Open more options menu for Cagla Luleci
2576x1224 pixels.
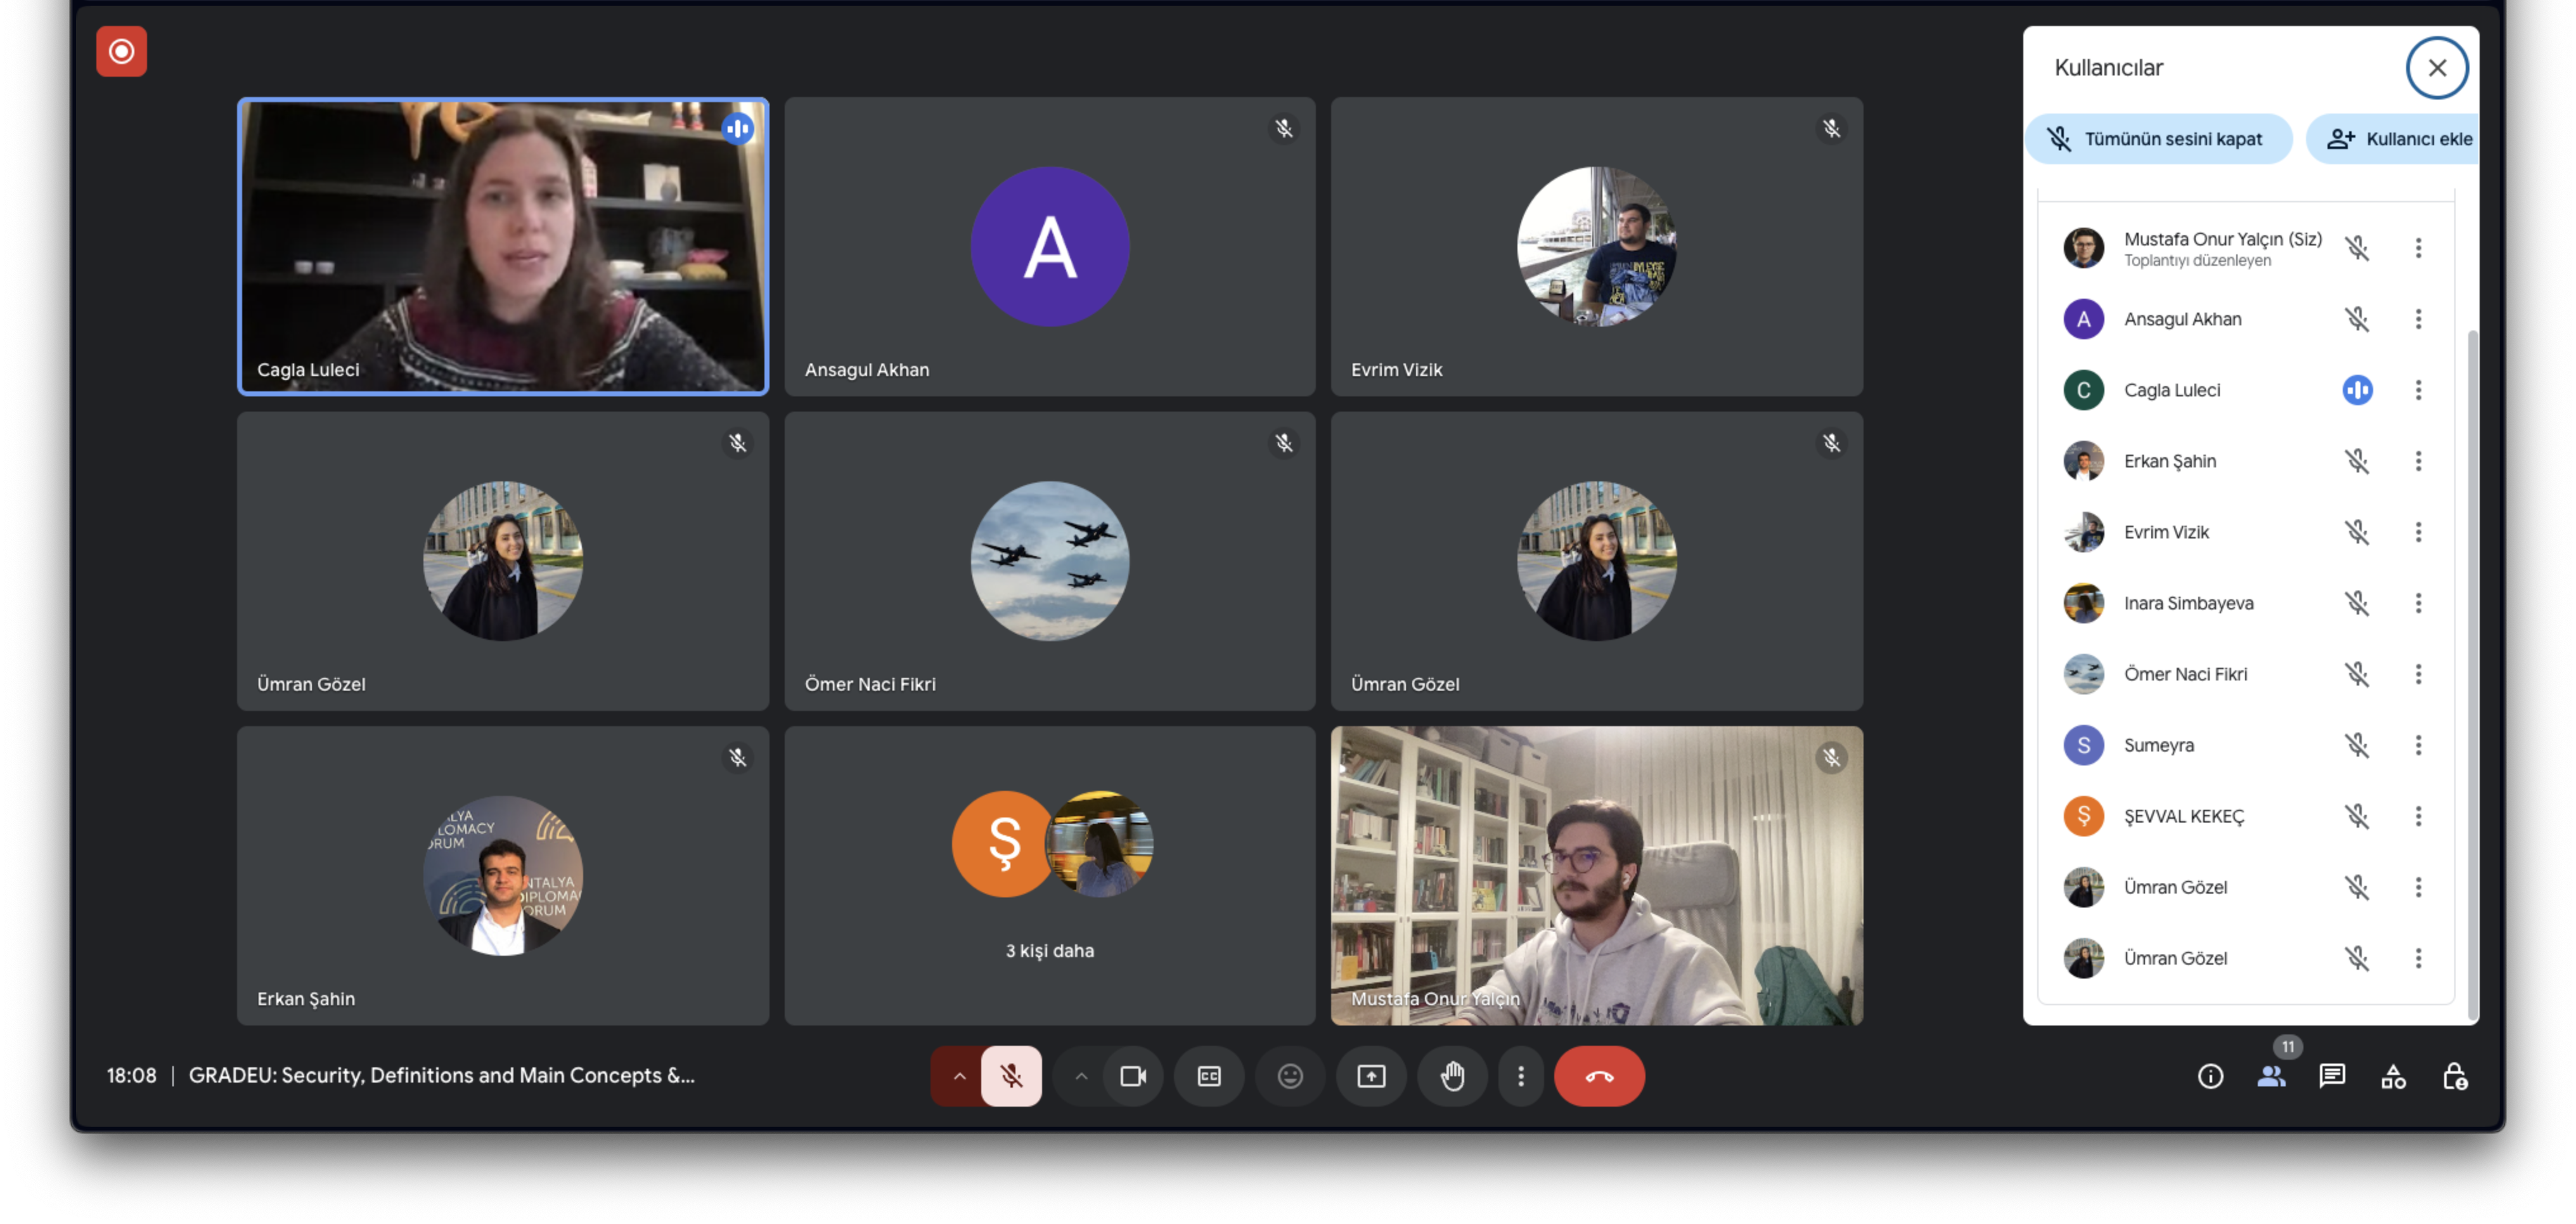click(x=2418, y=390)
